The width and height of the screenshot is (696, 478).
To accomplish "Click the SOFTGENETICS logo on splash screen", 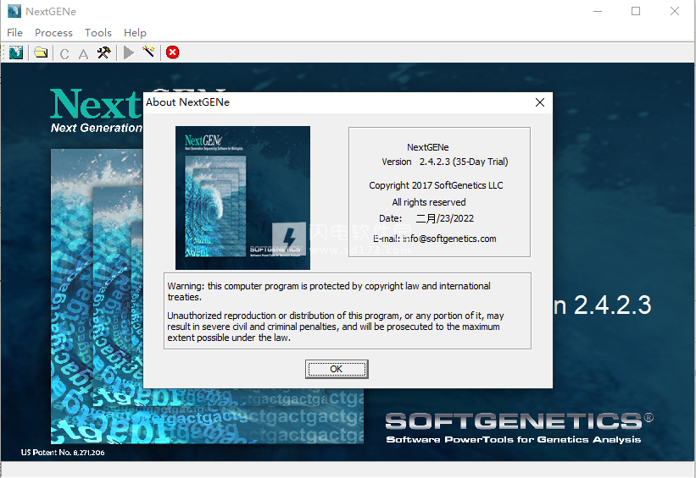I will 519,421.
